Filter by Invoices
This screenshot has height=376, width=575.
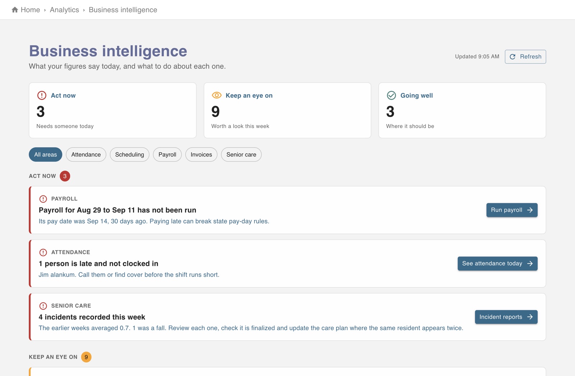click(201, 154)
